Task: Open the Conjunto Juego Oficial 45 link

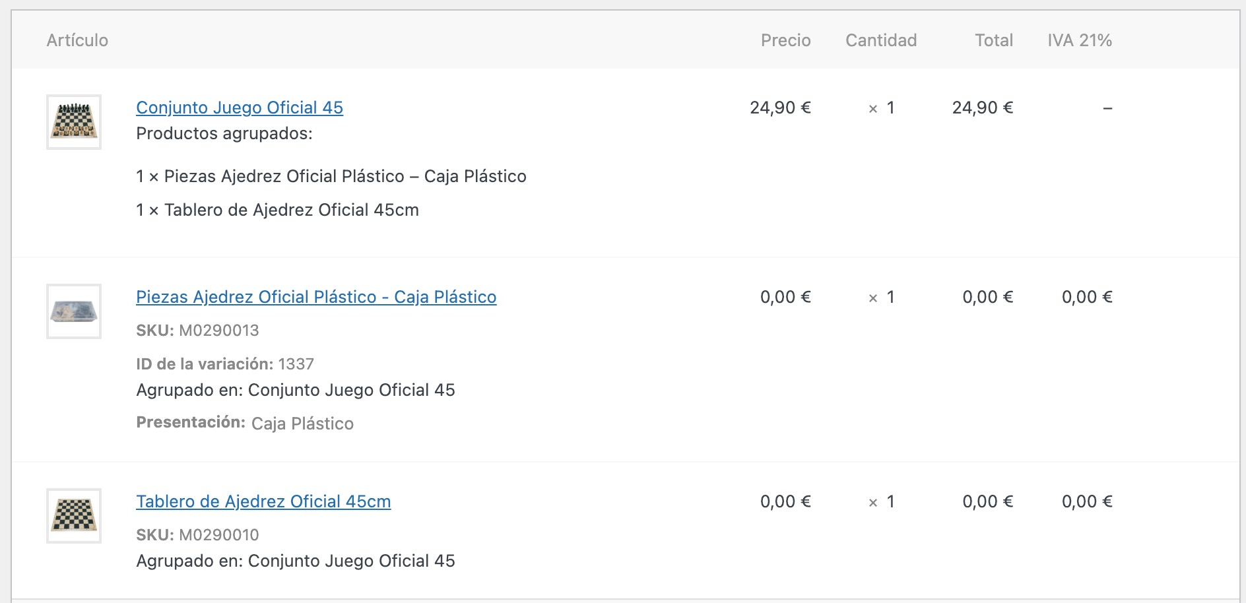Action: click(240, 108)
